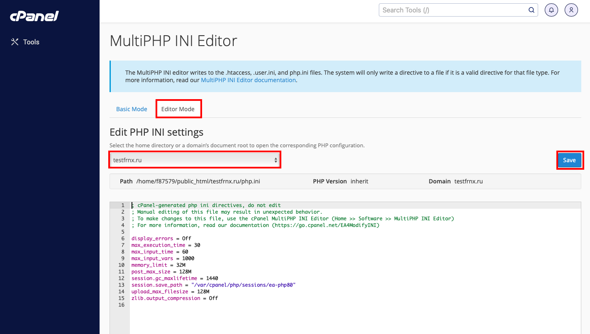Open the user account icon
Screen dimensions: 590x334
pyautogui.click(x=571, y=10)
